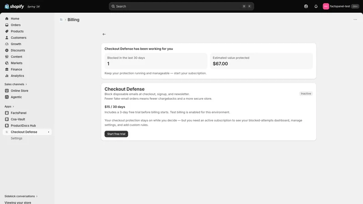Viewport: 363px width, 204px height.
Task: Open the ProductDocs Hub app icon
Action: point(7,126)
